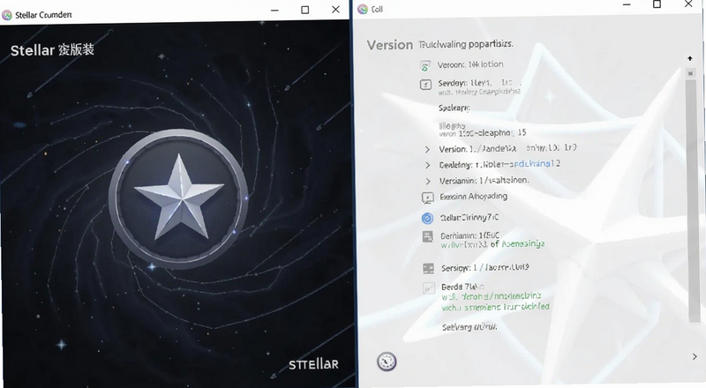Viewport: 706px width, 388px height.
Task: Click 'Stellar' heading text in the left window
Action: point(33,50)
